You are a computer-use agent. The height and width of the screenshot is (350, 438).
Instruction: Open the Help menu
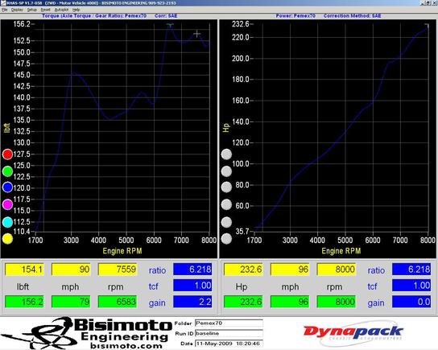76,10
